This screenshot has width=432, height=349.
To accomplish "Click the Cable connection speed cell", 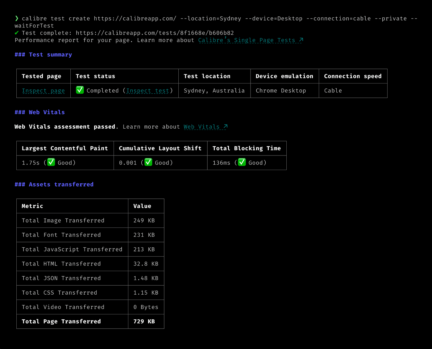I will tap(333, 90).
